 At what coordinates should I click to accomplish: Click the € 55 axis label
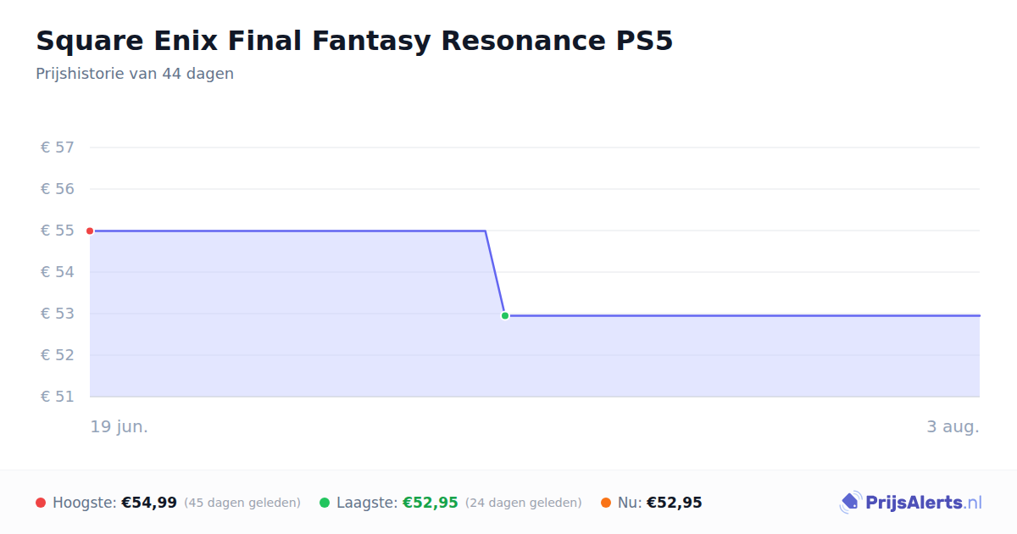58,231
